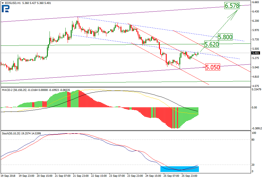Click the 23 Sep 23:00 time label

[135, 176]
